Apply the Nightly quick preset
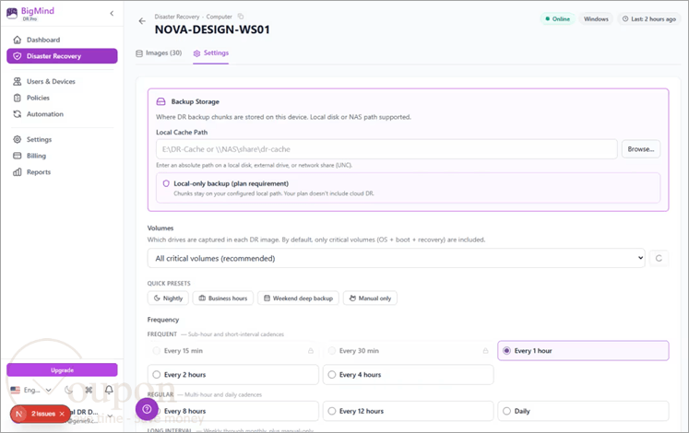Screen dimensions: 689x433 click(x=168, y=298)
